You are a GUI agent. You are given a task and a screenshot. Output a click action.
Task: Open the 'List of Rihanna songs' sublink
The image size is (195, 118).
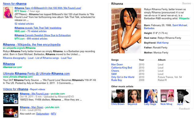point(47,58)
